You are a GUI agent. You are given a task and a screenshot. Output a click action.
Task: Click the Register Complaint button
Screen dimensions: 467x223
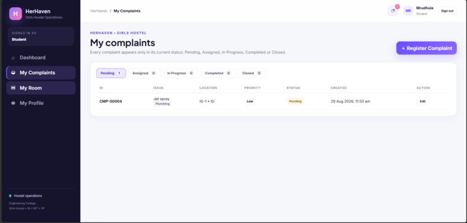426,48
